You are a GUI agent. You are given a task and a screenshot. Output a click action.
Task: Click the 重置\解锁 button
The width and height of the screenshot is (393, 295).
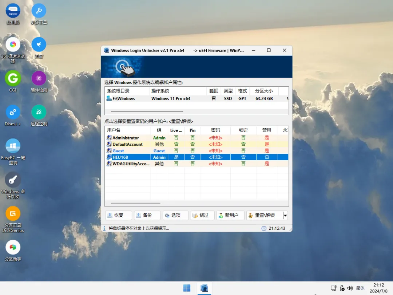tap(265, 215)
